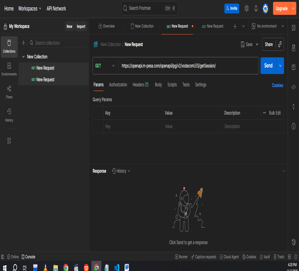The width and height of the screenshot is (299, 271).
Task: Open the notifications bell
Action: pyautogui.click(x=256, y=8)
